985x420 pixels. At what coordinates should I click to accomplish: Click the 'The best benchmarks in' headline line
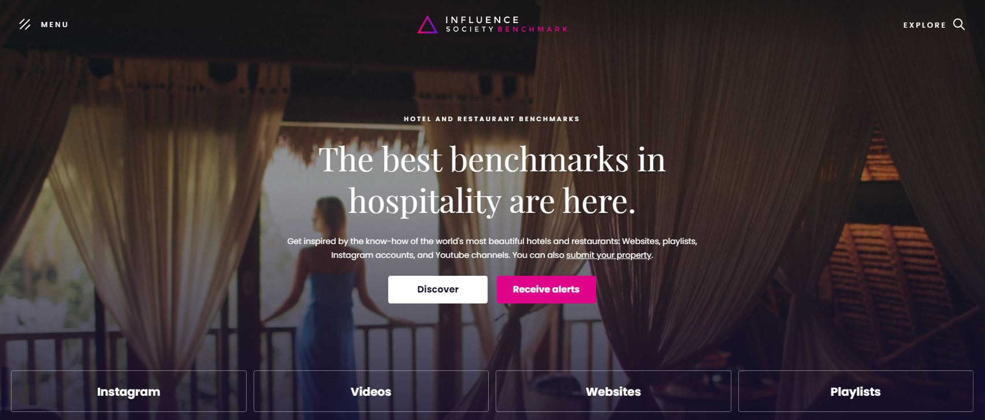(492, 159)
